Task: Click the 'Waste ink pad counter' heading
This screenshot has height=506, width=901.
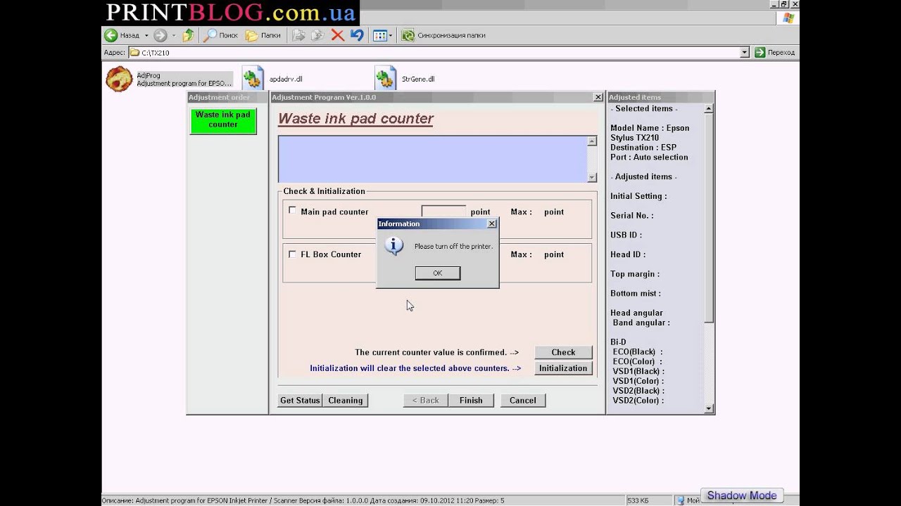Action: [x=355, y=119]
